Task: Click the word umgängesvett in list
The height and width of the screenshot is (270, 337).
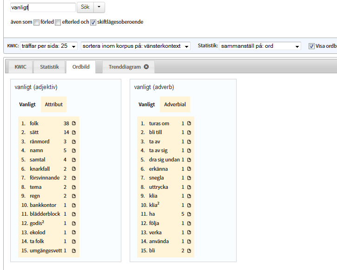Action: (46, 251)
